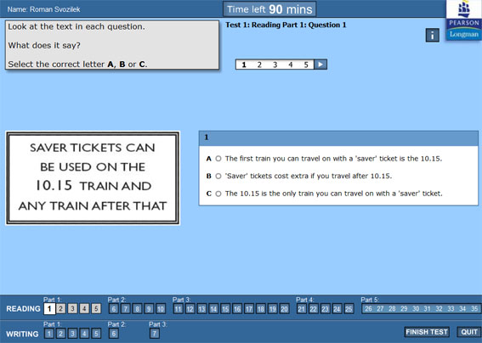
Task: Open Writing Part 3 question 7
Action: (x=155, y=334)
